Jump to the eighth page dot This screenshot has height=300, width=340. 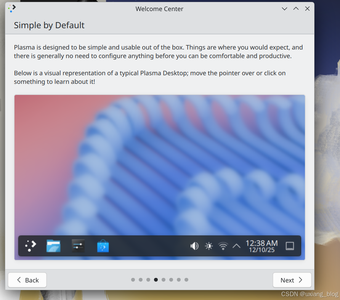[x=186, y=280]
